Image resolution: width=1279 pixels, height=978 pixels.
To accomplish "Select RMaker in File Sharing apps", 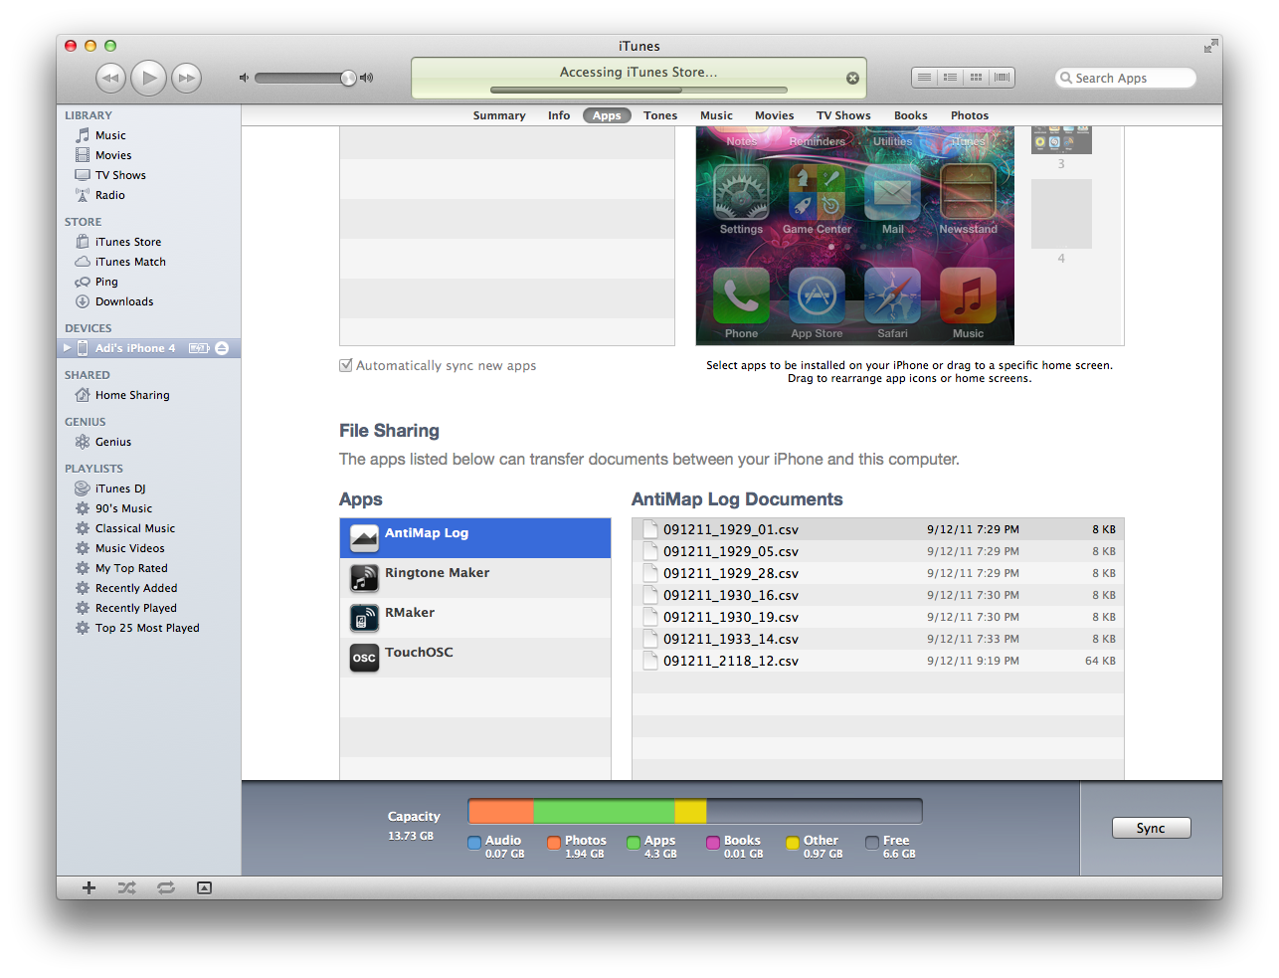I will click(x=475, y=618).
